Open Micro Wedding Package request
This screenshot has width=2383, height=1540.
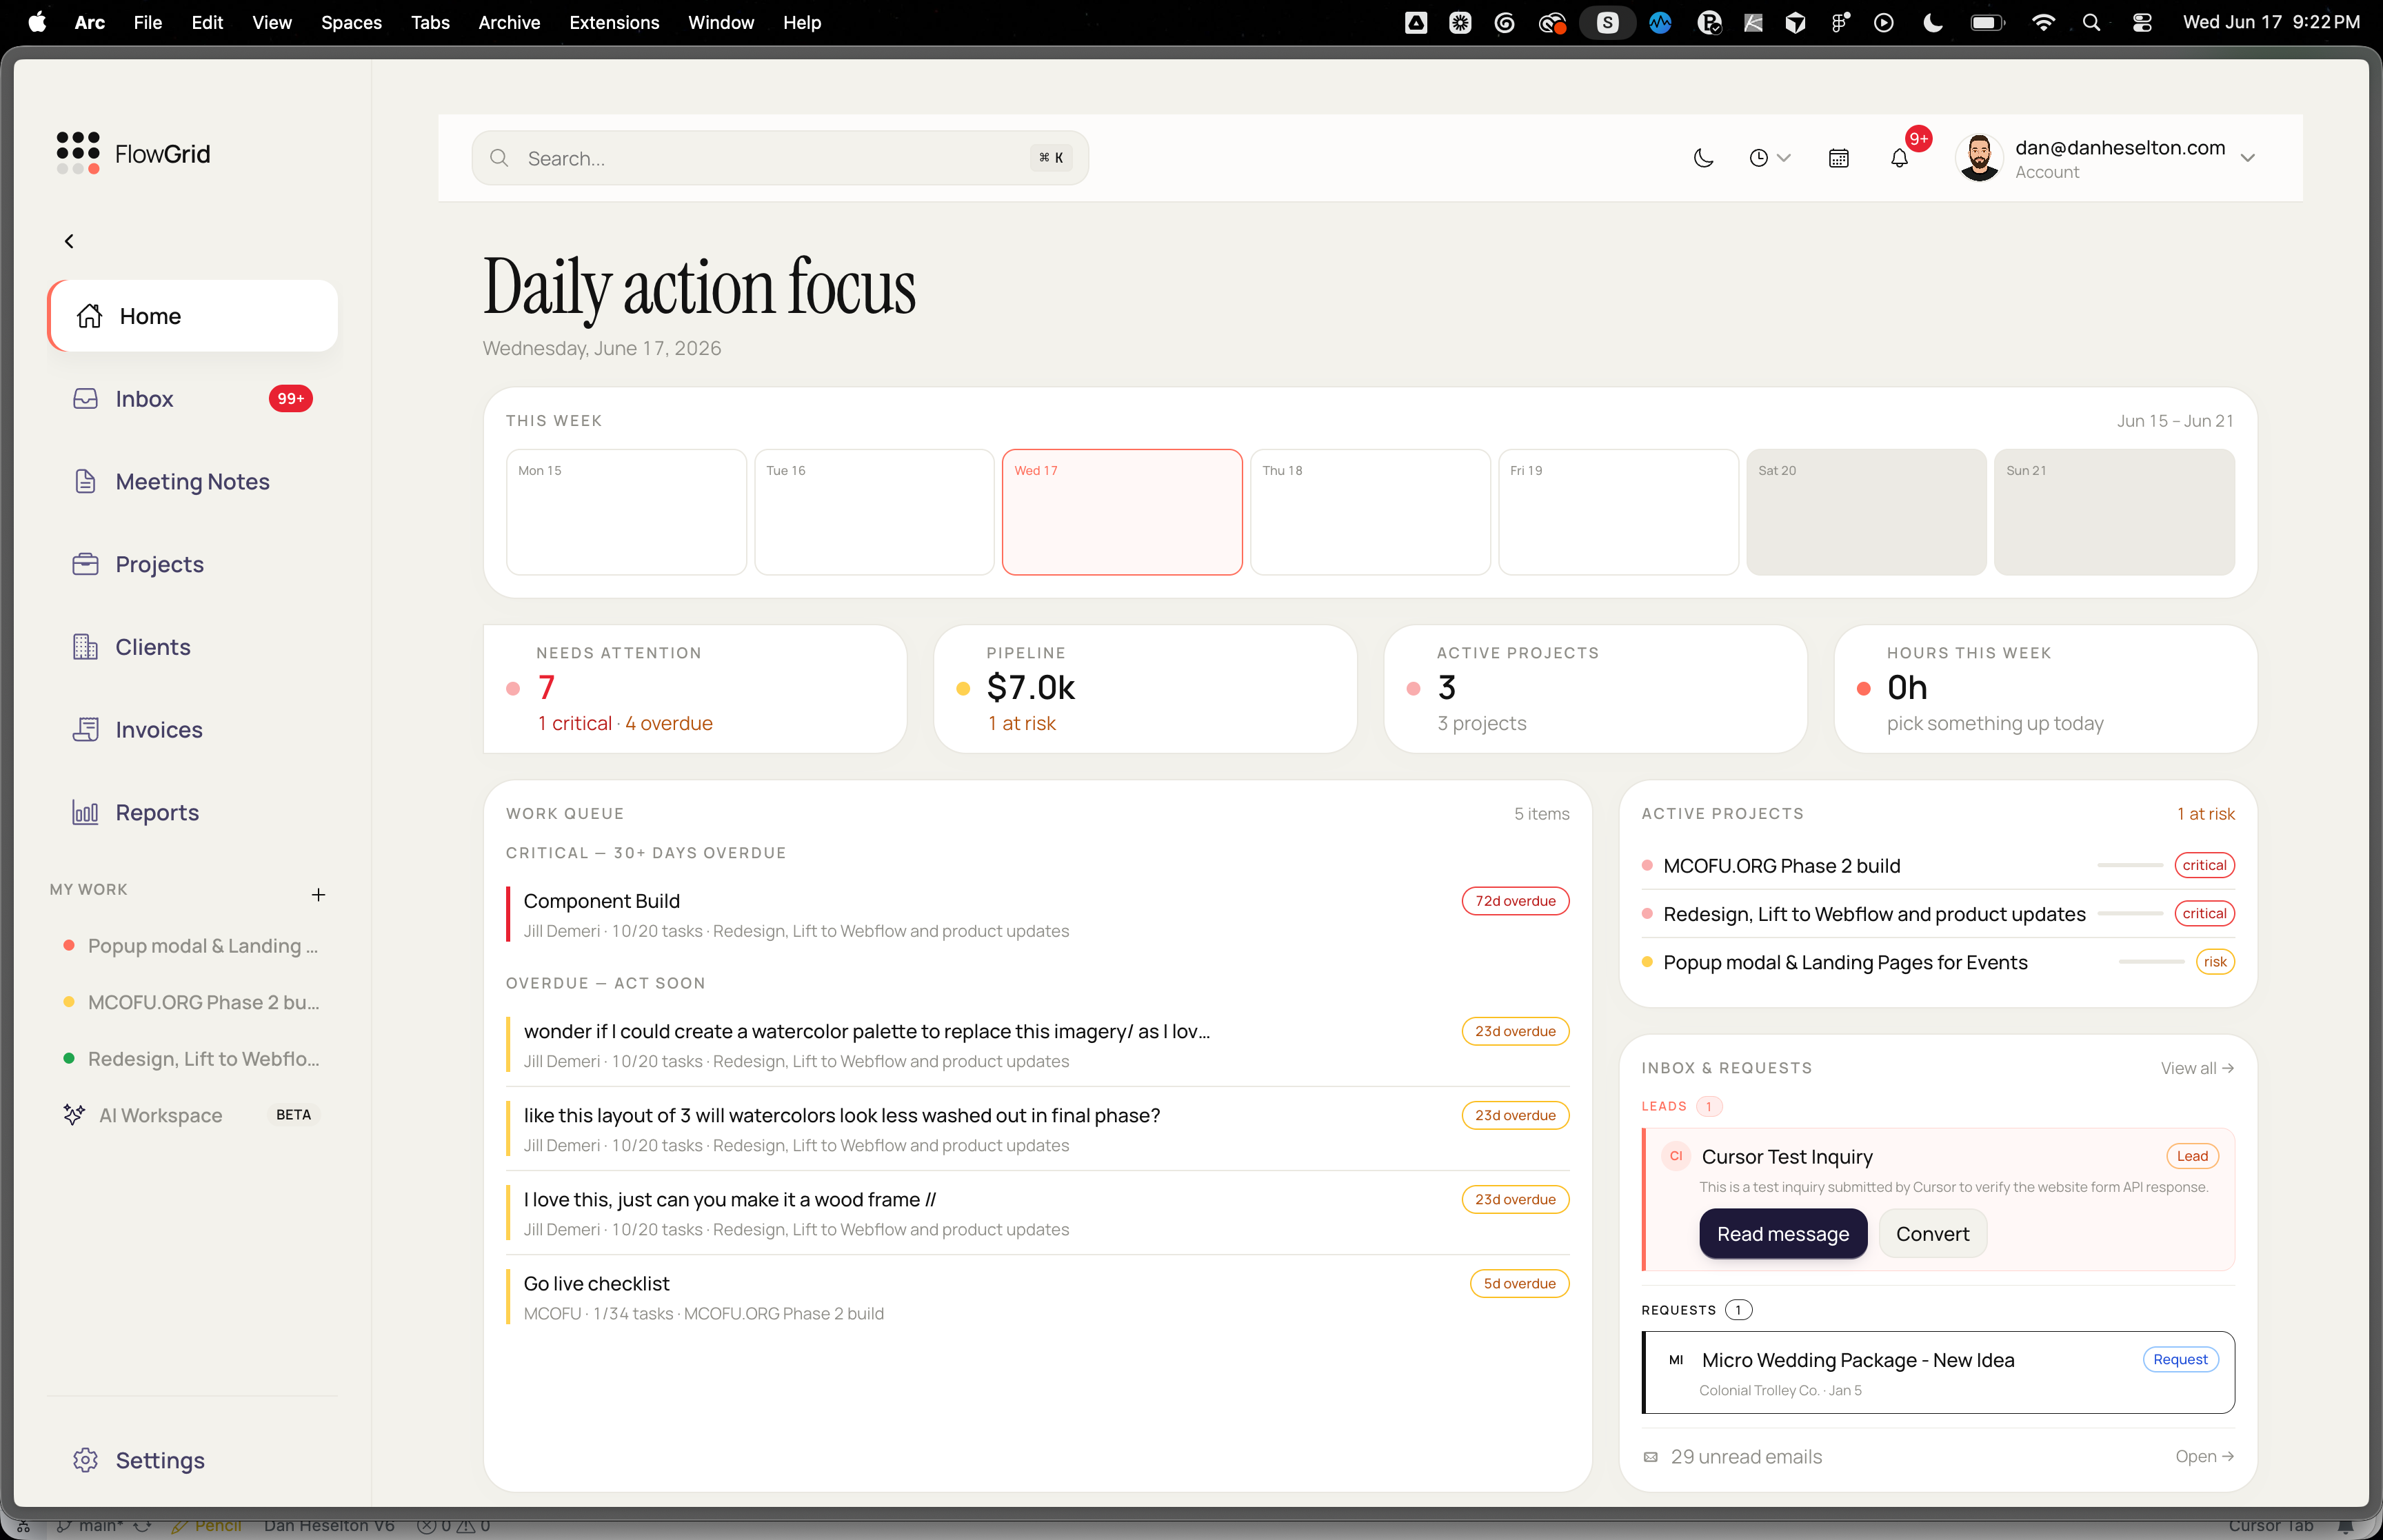[x=1939, y=1373]
